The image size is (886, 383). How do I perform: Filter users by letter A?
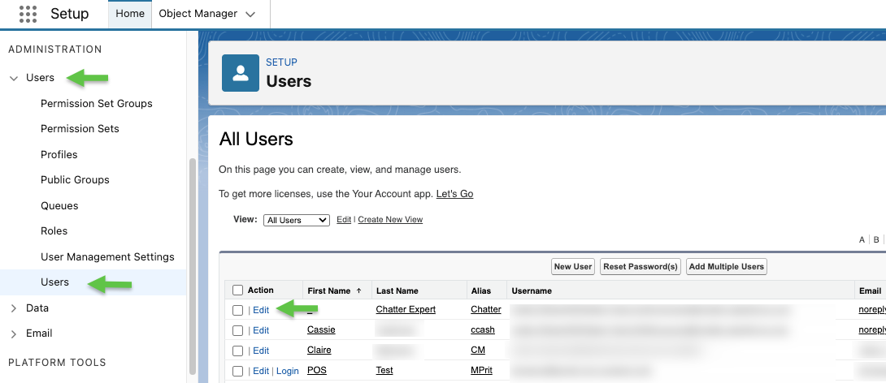coord(862,239)
